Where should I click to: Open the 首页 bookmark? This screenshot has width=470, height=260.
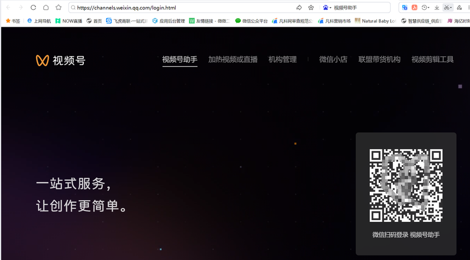pyautogui.click(x=94, y=21)
